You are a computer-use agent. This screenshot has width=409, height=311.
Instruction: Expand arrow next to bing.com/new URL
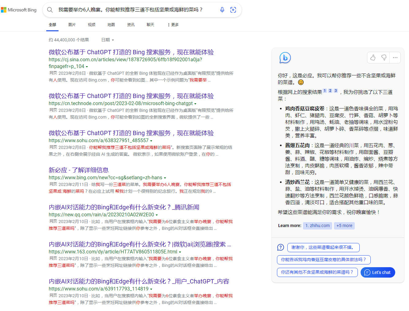[x=165, y=178]
